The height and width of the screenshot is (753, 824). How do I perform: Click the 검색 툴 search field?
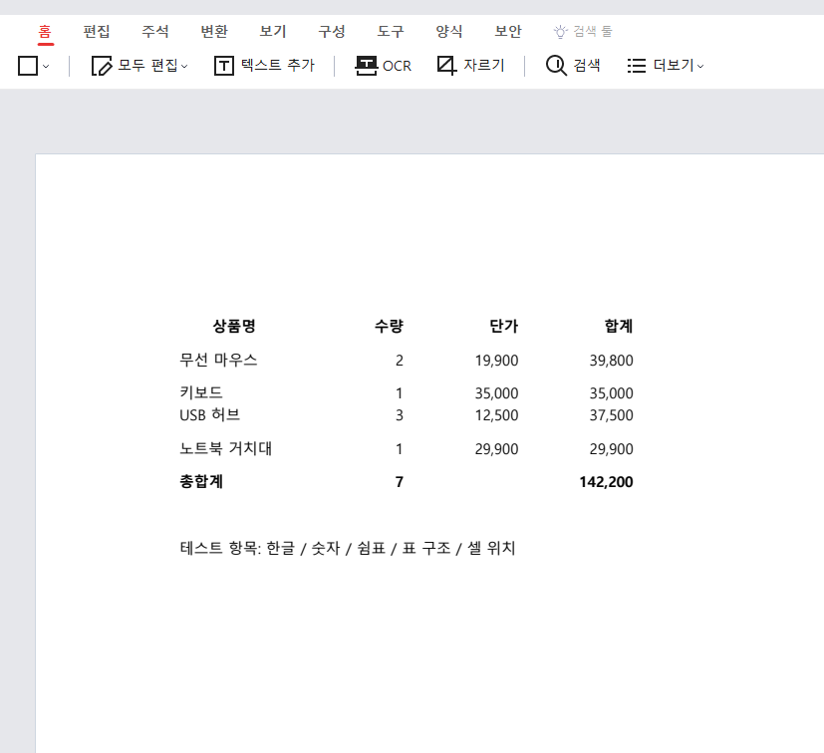pyautogui.click(x=592, y=32)
